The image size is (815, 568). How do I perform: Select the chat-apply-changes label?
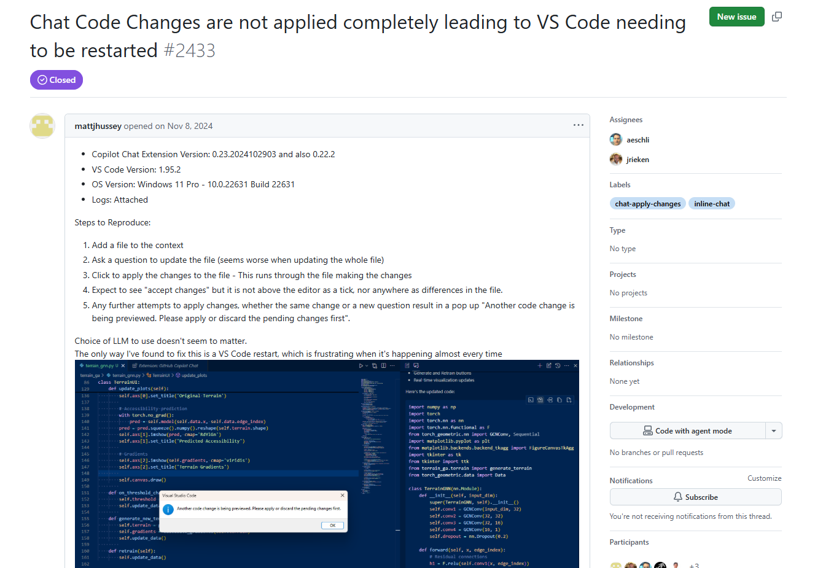click(648, 204)
